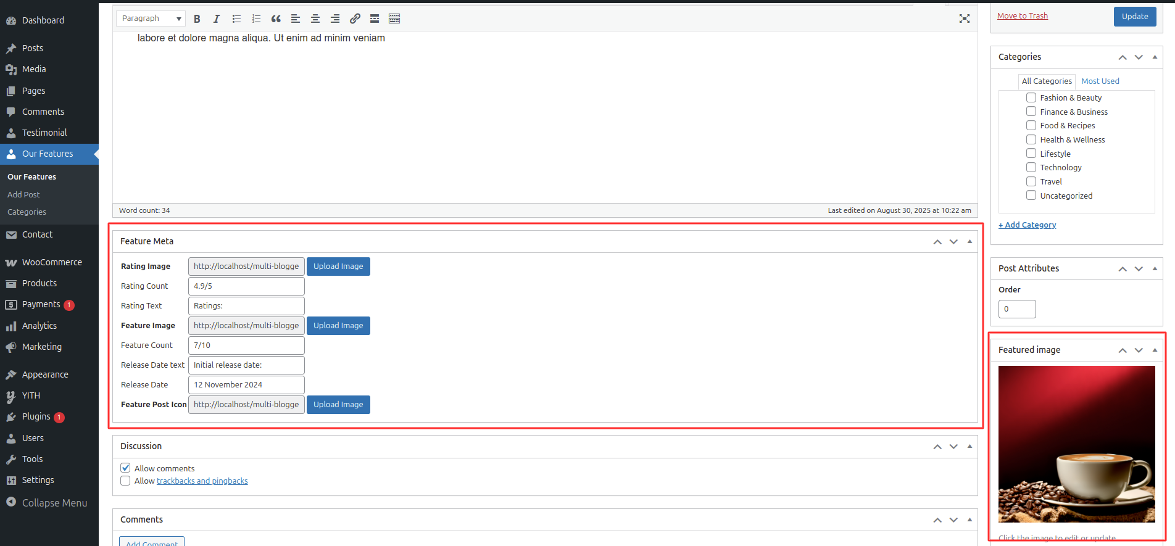Align text left
This screenshot has width=1175, height=546.
pos(296,19)
